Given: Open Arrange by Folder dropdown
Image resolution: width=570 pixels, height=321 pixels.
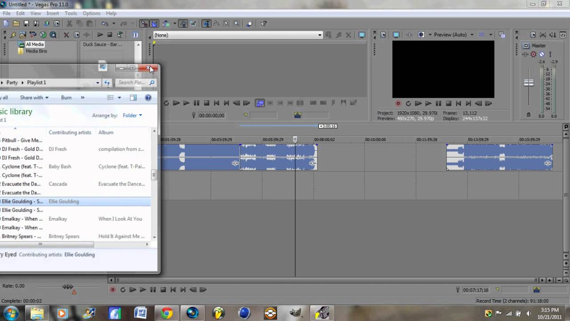Looking at the screenshot, I should [x=132, y=115].
